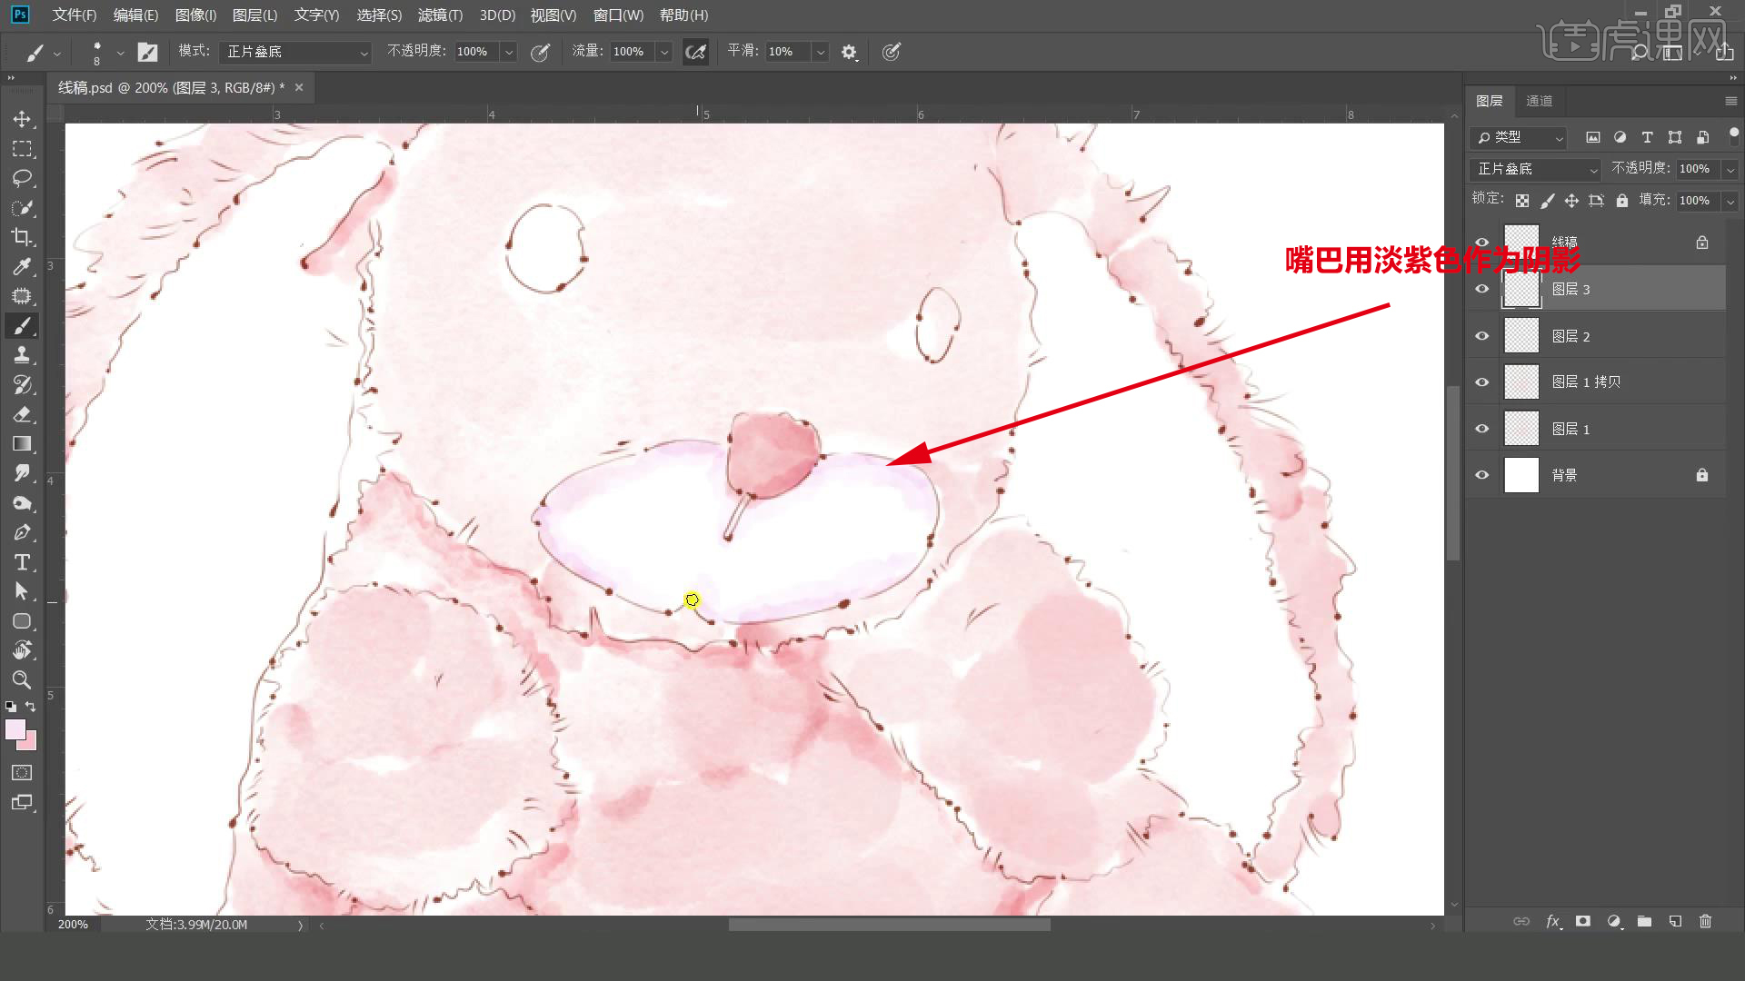
Task: Open the 窗口(W) menu
Action: 618,15
